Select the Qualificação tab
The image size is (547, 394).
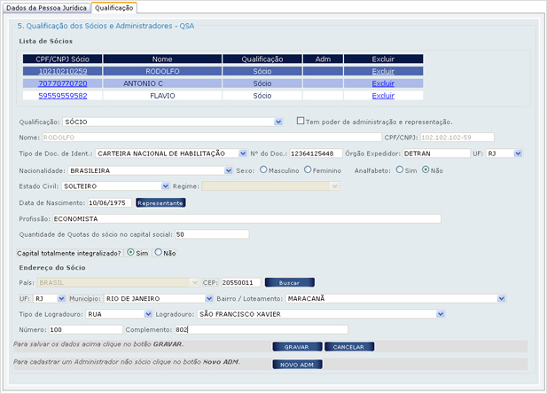coord(114,7)
